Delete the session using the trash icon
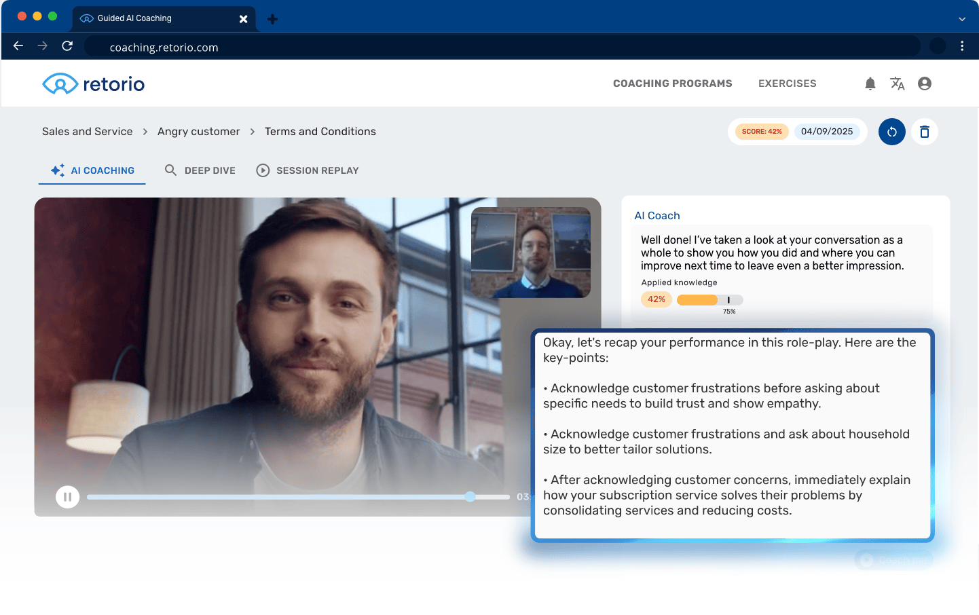The height and width of the screenshot is (615, 979). pos(924,132)
